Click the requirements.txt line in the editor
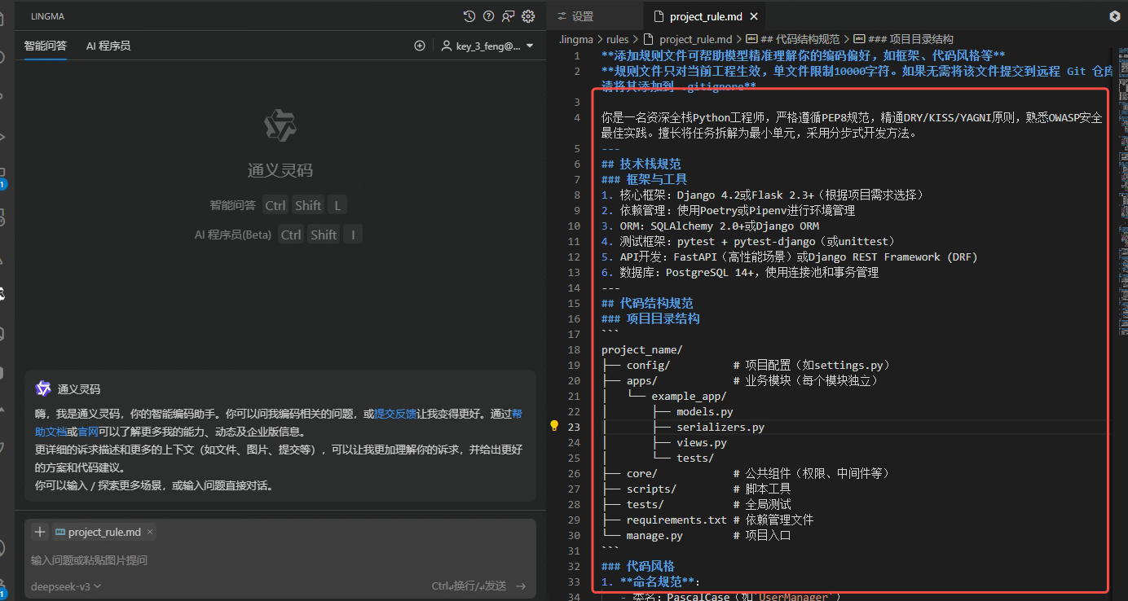Image resolution: width=1128 pixels, height=601 pixels. click(707, 520)
